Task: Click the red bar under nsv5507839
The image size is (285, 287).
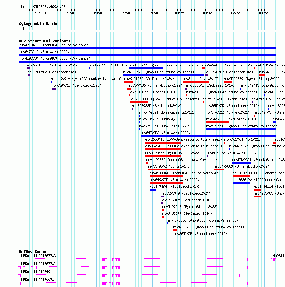Action: point(228,82)
